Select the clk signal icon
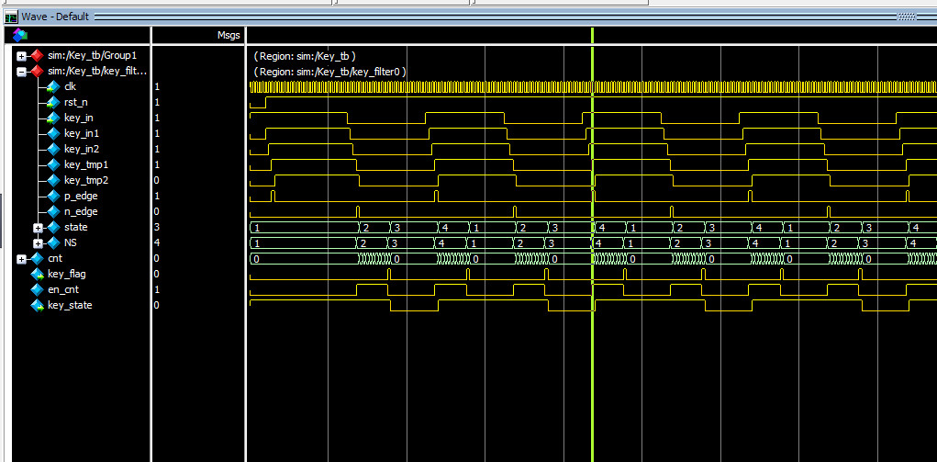The height and width of the screenshot is (462, 937). point(52,86)
